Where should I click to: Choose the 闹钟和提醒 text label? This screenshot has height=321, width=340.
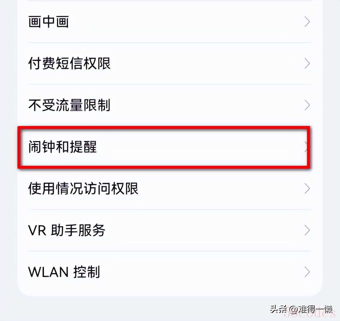63,147
